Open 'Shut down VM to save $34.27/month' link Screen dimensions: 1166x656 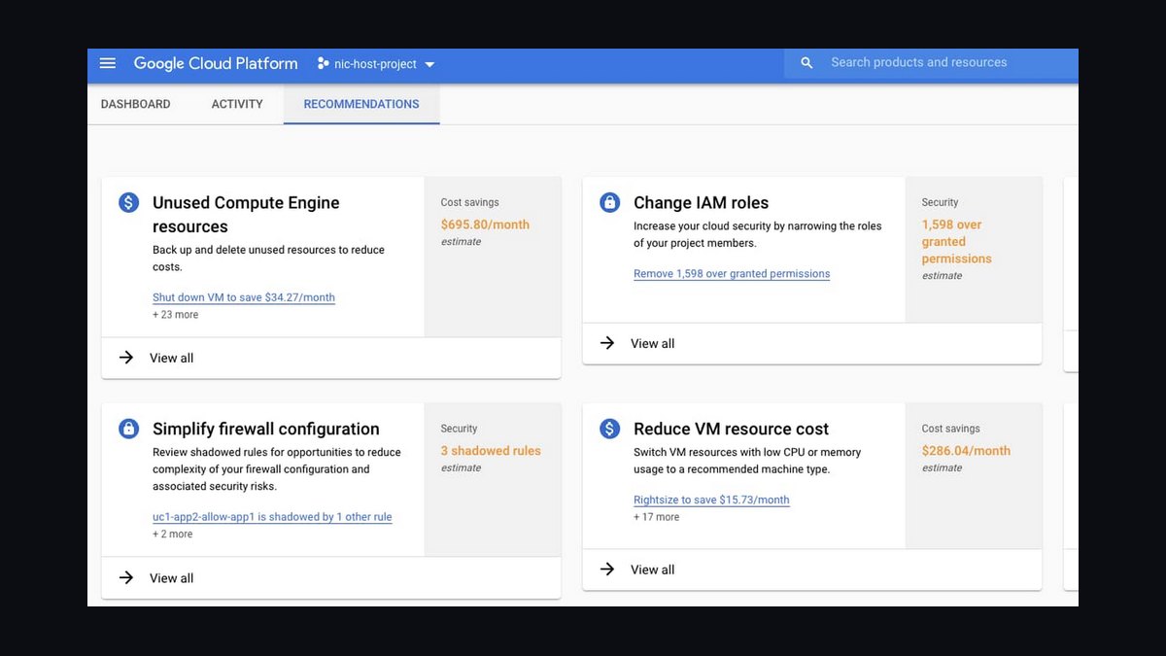tap(244, 297)
